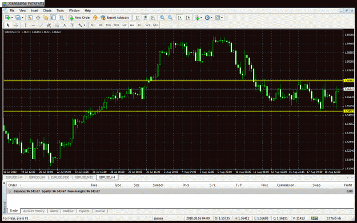The height and width of the screenshot is (223, 357).
Task: Open the Journal terminal tab
Action: click(100, 211)
